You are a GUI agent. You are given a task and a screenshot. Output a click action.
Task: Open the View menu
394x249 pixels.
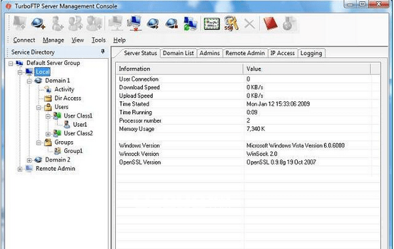[x=78, y=40]
